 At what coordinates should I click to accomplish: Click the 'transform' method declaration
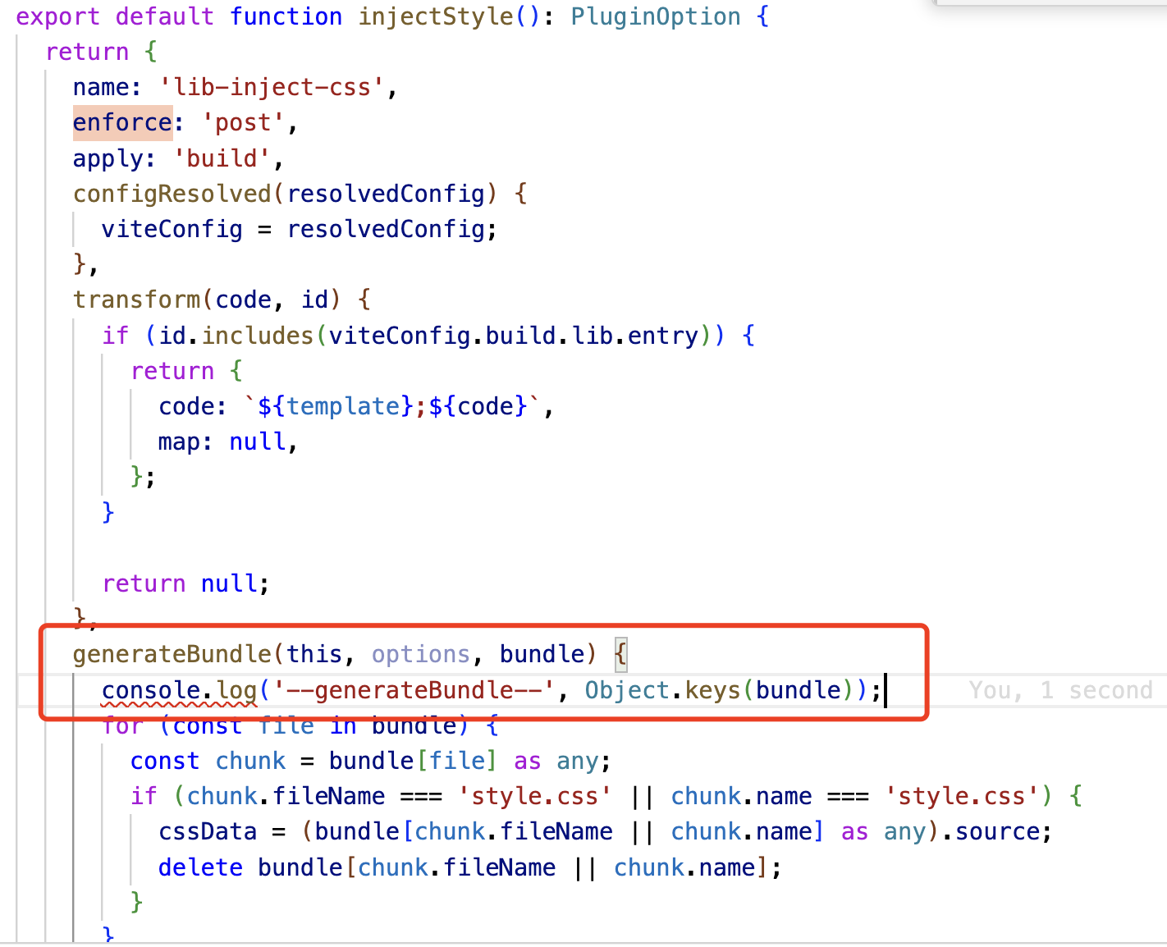(136, 299)
